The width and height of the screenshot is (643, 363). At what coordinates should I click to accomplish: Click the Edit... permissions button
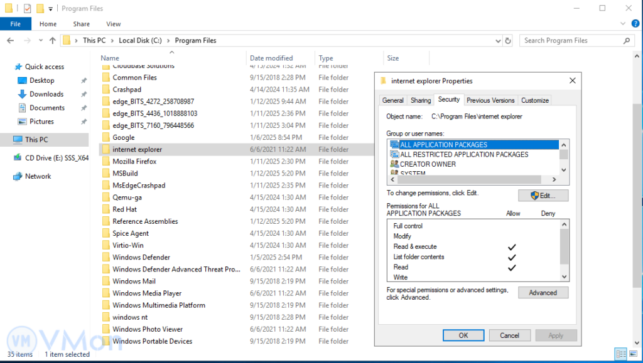(543, 196)
